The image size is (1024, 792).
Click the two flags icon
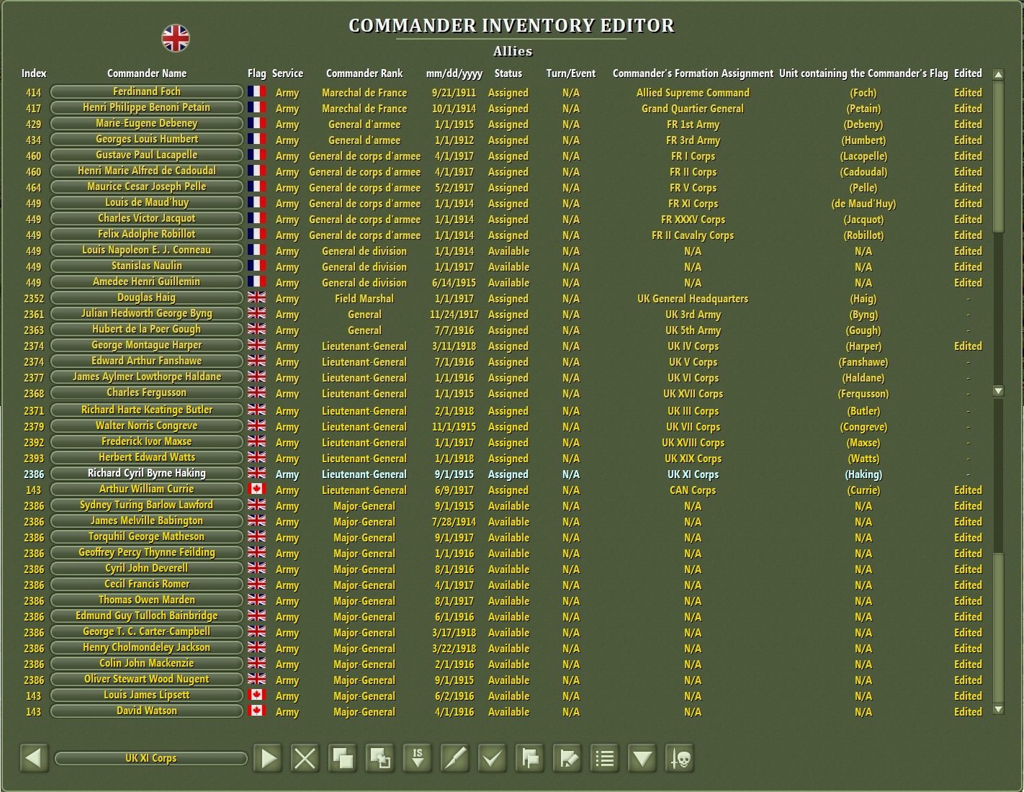530,758
